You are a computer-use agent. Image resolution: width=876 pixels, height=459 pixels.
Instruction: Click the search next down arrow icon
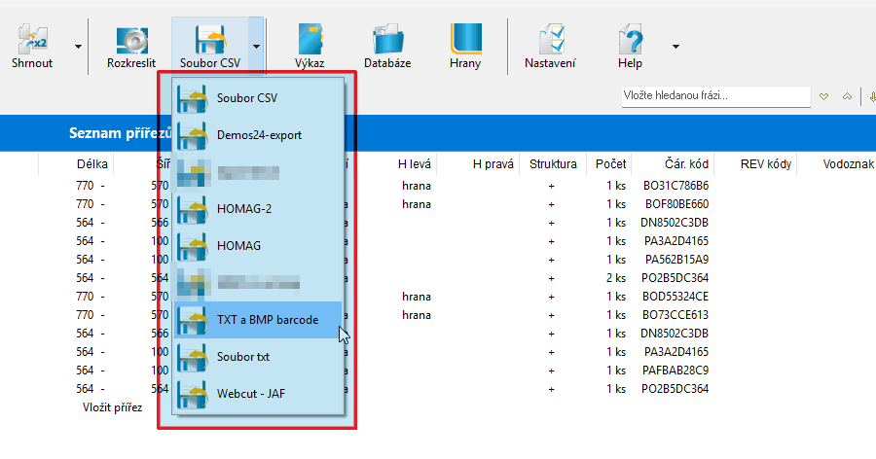[x=824, y=96]
